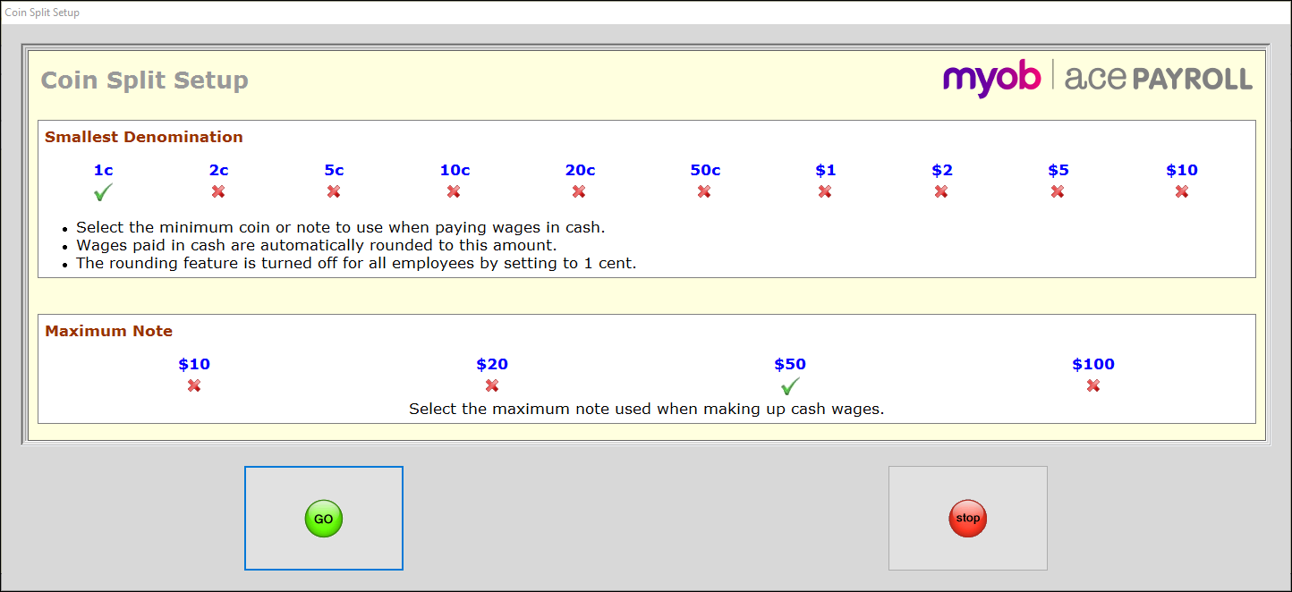
Task: Click the 1c denomination label
Action: [104, 170]
